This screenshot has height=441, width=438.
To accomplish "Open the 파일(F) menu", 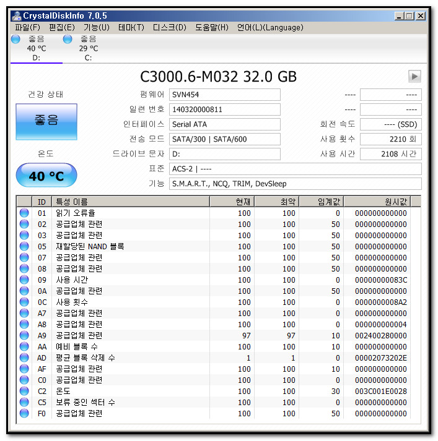I will [x=27, y=28].
